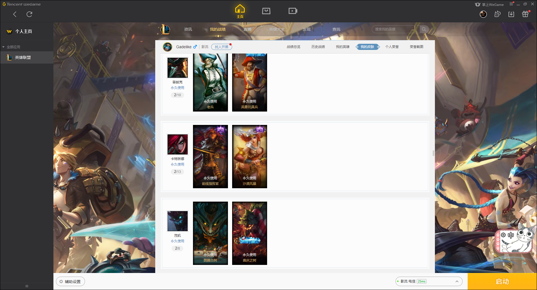Click the 2/13 skin count of 卡特琳娜
The image size is (537, 290).
pos(177,172)
